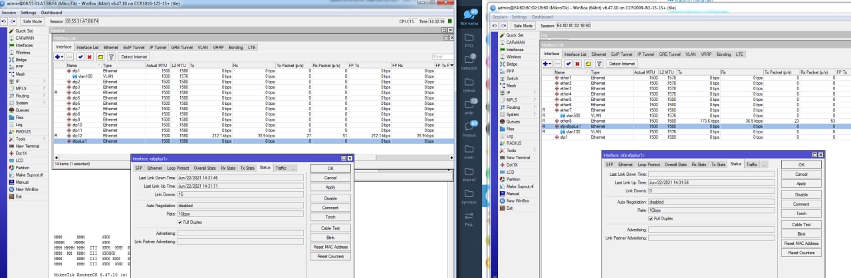851x278 pixels.
Task: Select sfp12 row in left interface table
Action: pyautogui.click(x=254, y=135)
